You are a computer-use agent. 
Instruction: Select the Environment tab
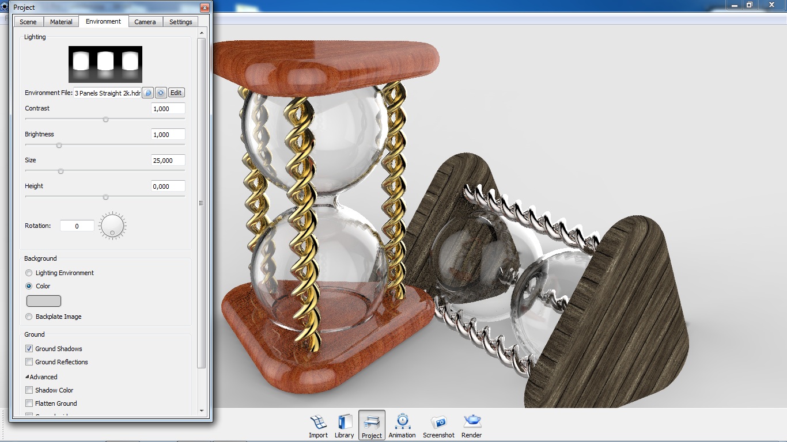click(104, 21)
